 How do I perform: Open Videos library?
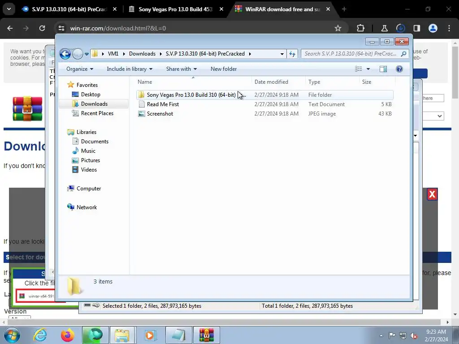click(x=89, y=169)
